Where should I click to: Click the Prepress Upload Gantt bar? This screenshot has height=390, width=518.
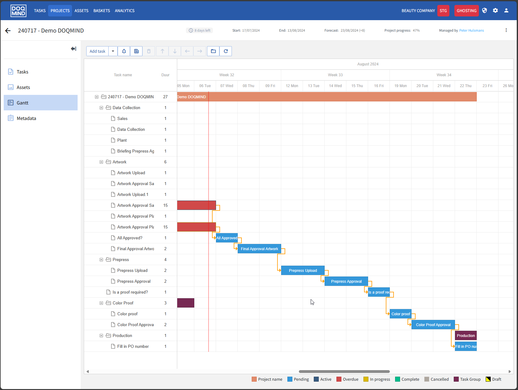tap(303, 270)
